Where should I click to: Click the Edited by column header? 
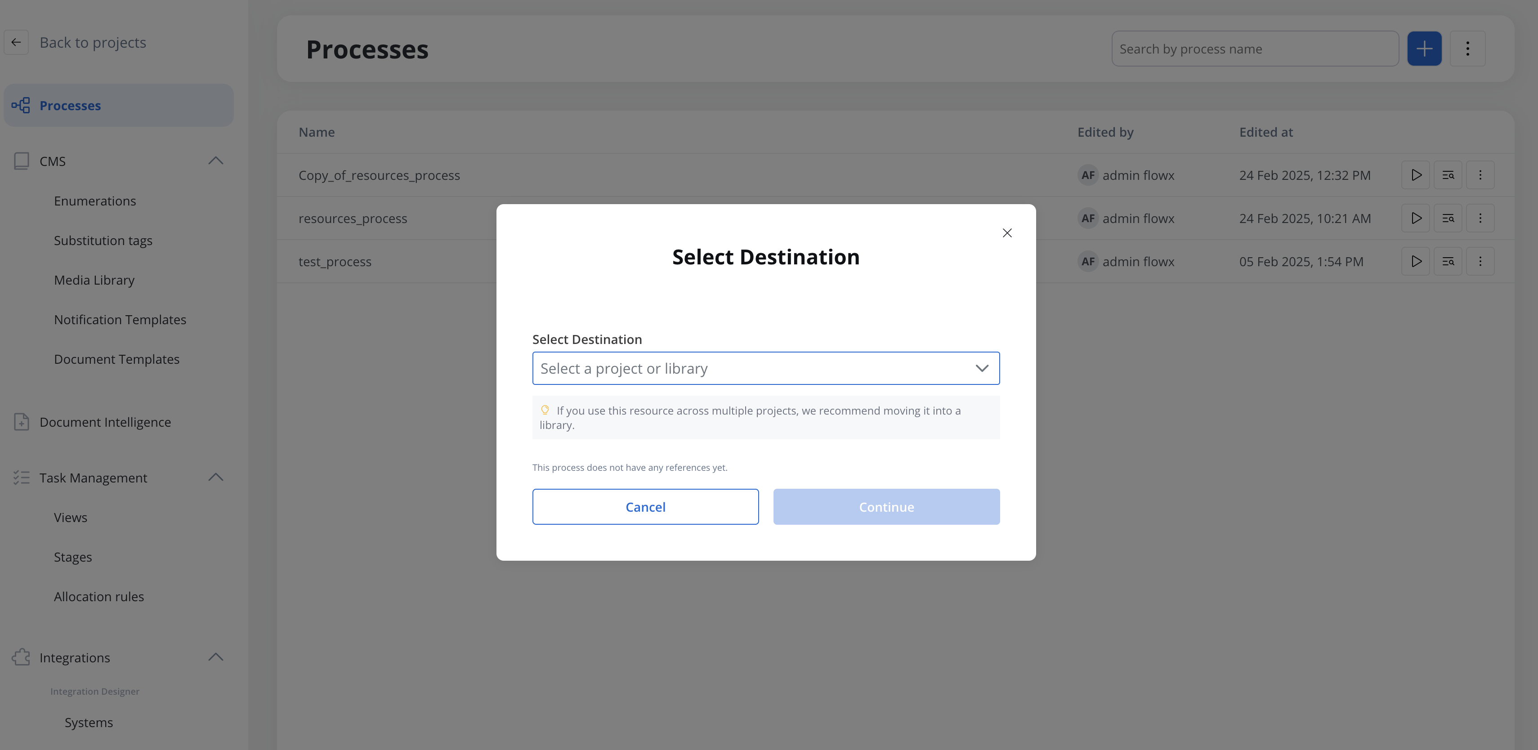tap(1105, 132)
